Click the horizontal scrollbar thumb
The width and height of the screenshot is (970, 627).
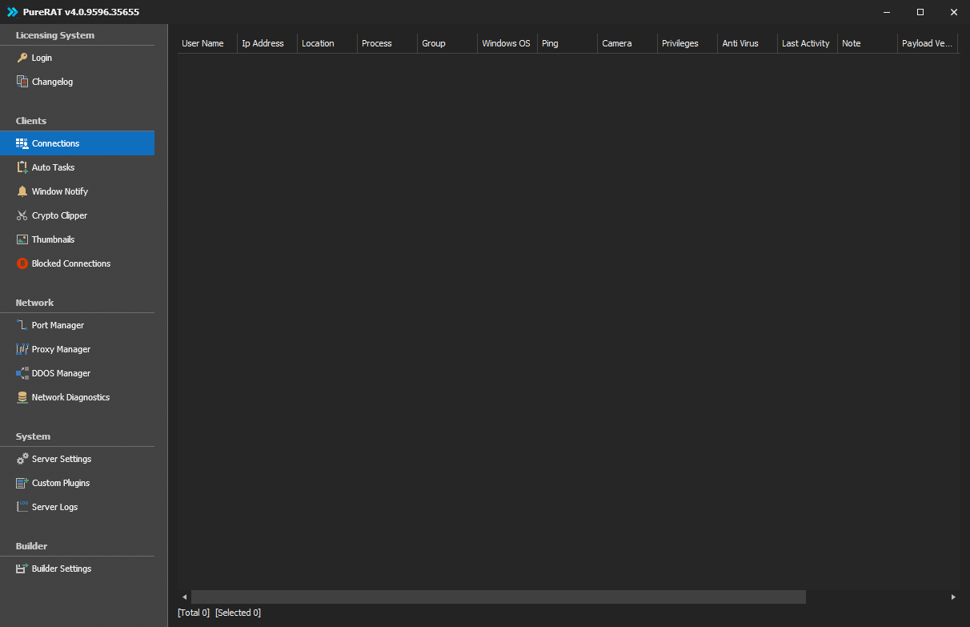coord(499,597)
